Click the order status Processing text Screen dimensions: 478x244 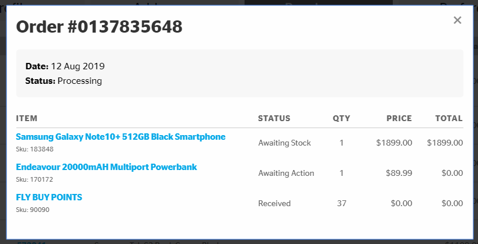coord(80,81)
